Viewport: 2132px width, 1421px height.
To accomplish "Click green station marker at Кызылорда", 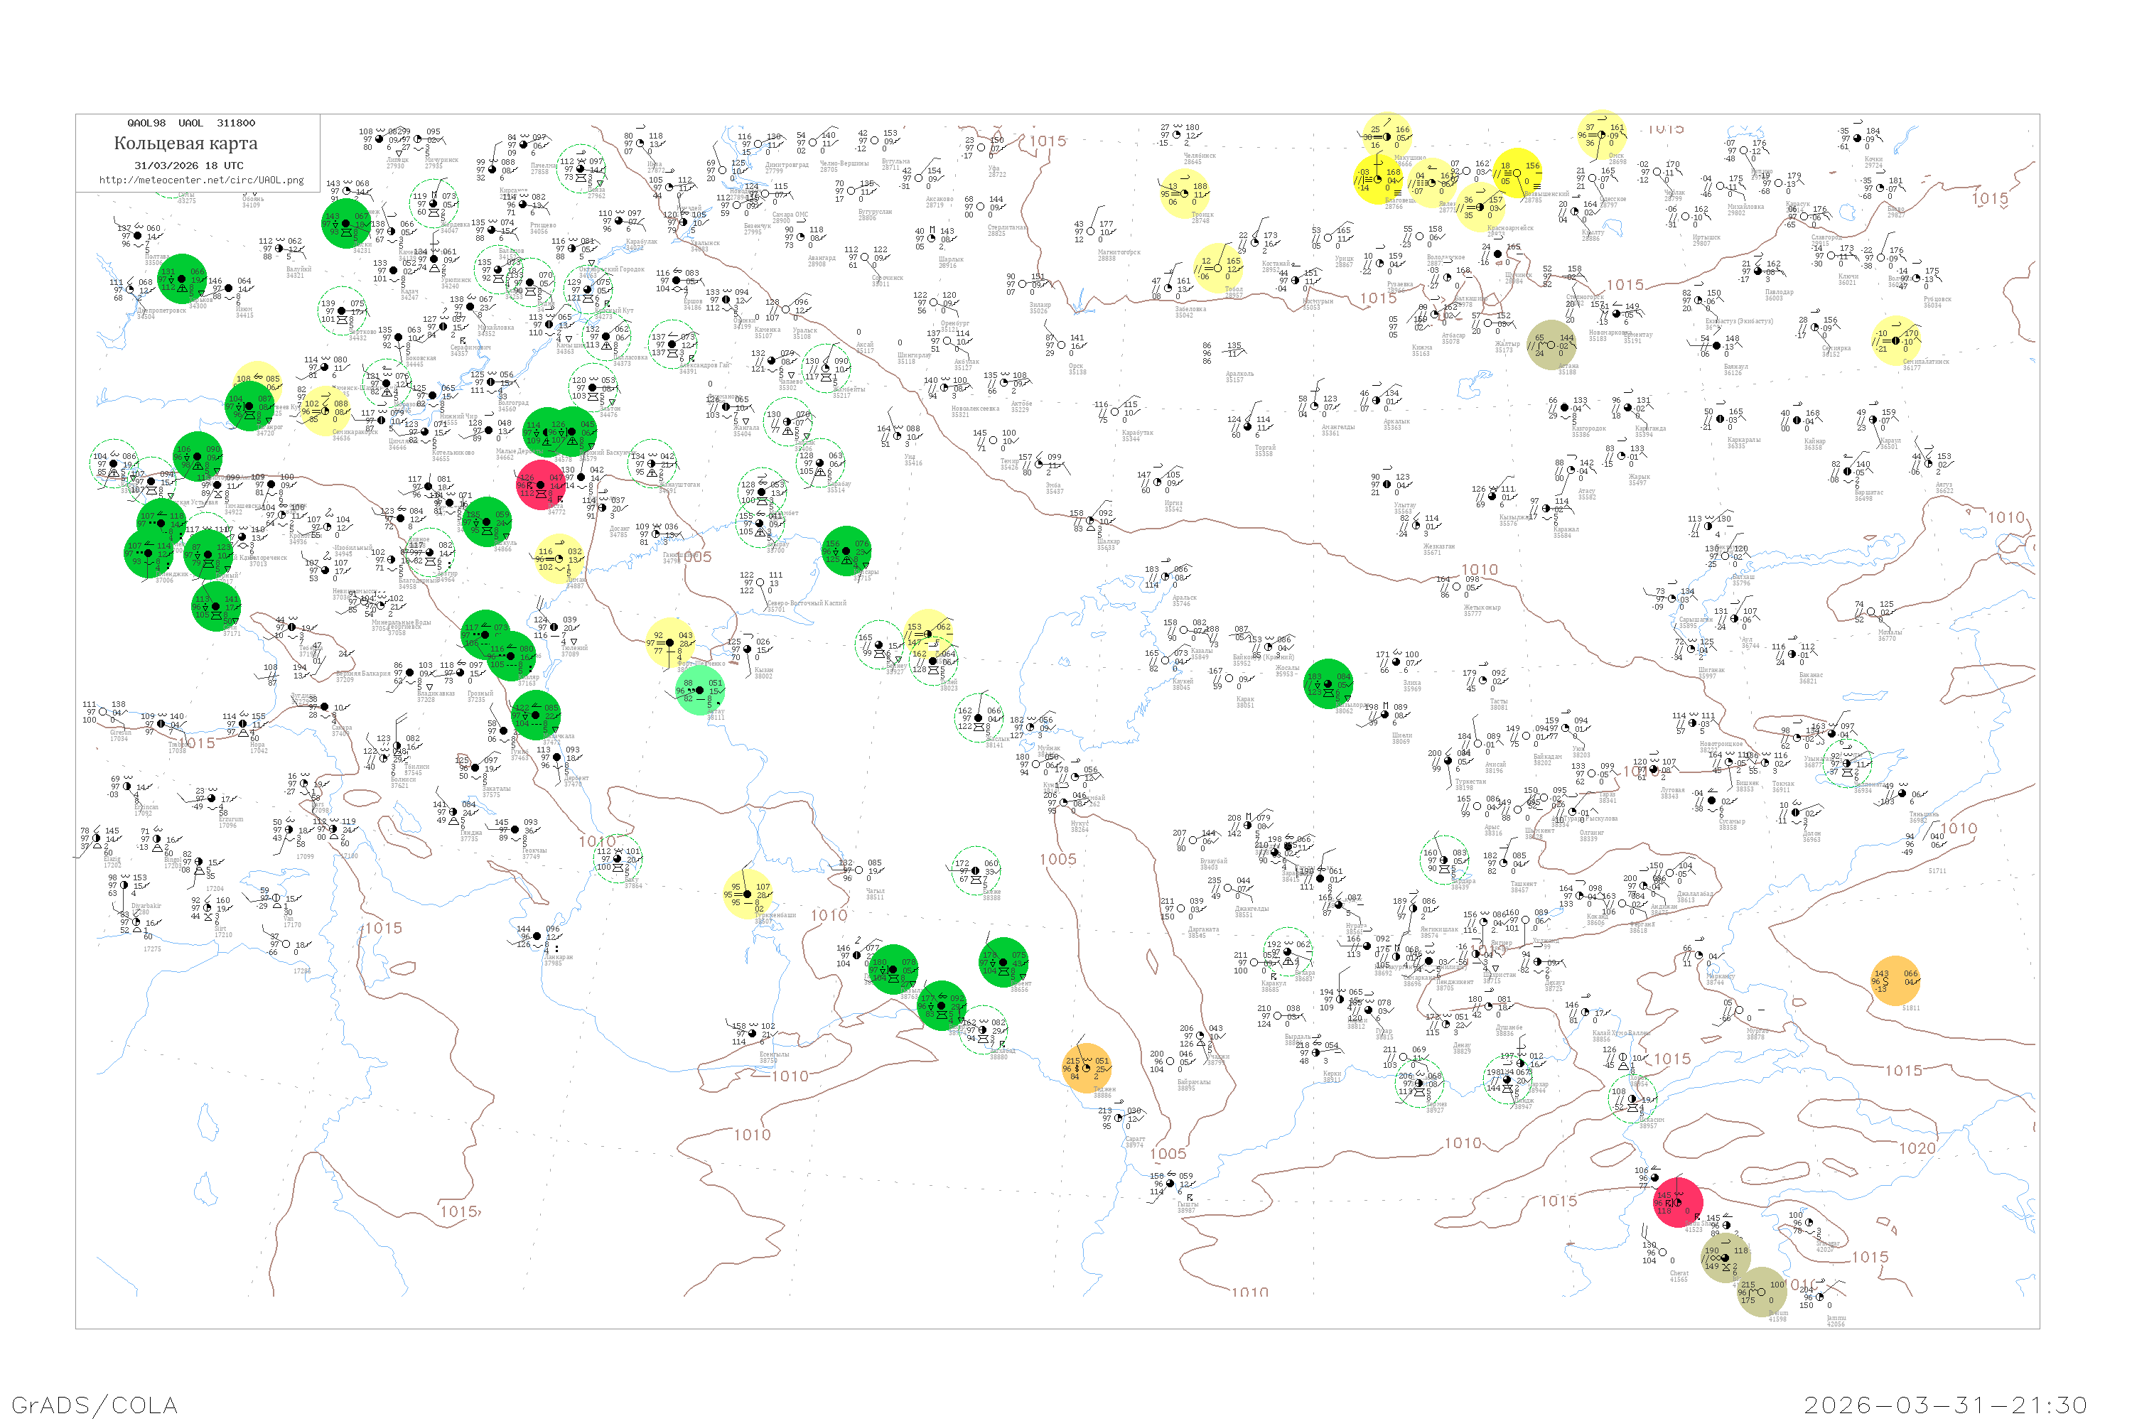I will [x=1328, y=684].
